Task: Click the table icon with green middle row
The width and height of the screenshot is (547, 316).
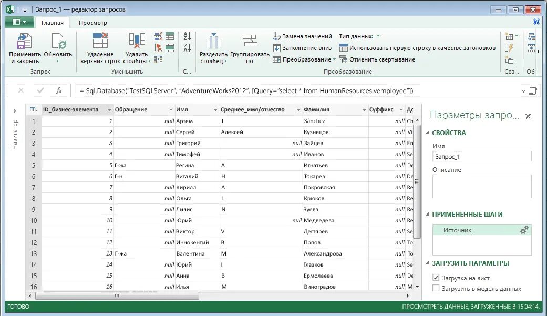Action: 170,48
